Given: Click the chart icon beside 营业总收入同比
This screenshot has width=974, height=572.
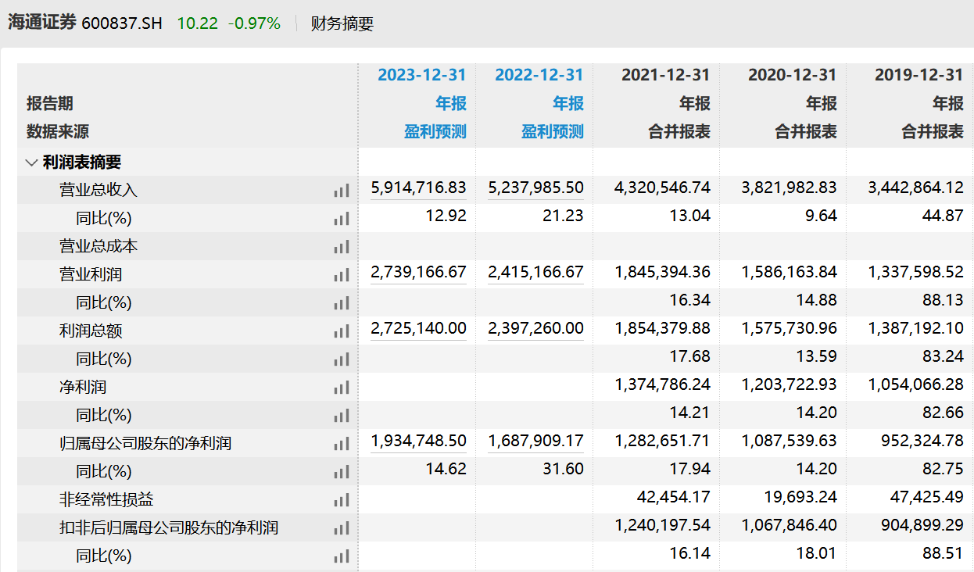Looking at the screenshot, I should click(x=342, y=217).
